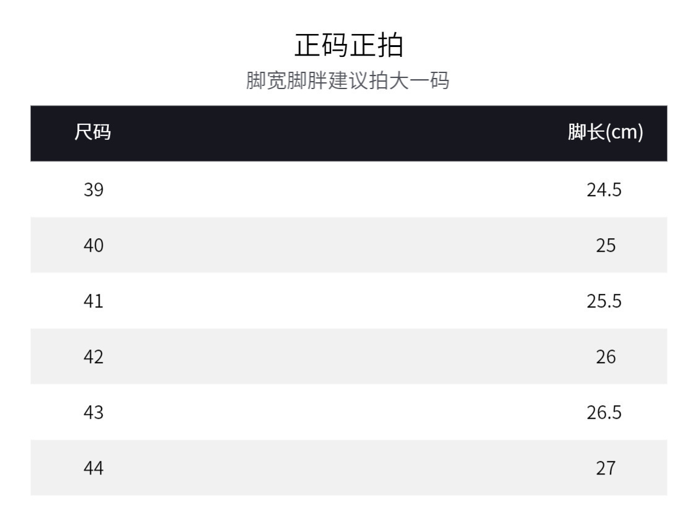Image resolution: width=696 pixels, height=524 pixels.
Task: Choose size 44 in the size column
Action: [93, 468]
